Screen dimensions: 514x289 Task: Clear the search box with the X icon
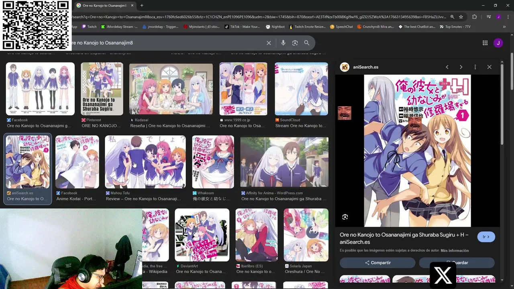point(269,43)
